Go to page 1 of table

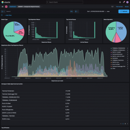point(123,123)
